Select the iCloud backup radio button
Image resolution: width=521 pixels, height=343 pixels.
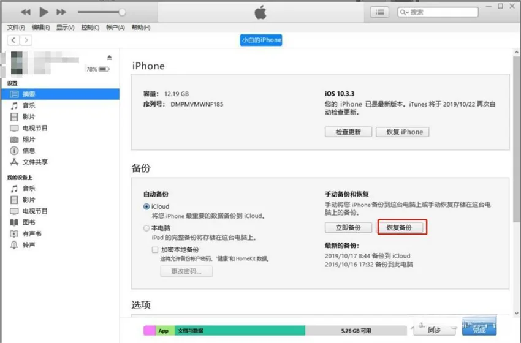146,207
